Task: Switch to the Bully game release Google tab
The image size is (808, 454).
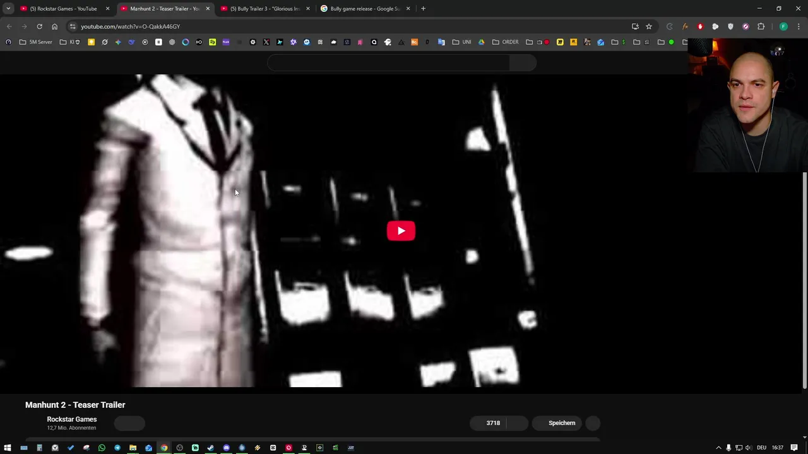Action: (365, 9)
